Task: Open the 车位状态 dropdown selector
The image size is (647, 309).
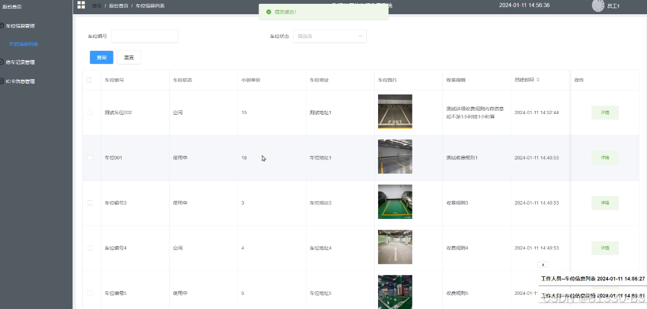Action: (330, 37)
